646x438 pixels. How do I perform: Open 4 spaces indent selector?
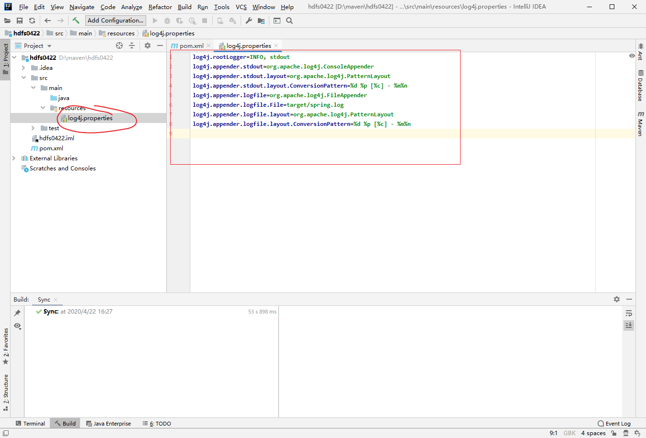pos(593,433)
